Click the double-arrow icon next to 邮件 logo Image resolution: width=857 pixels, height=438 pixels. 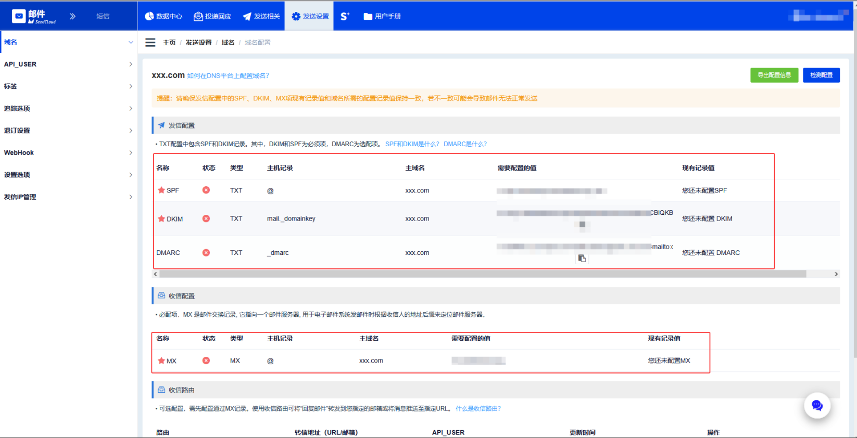coord(72,16)
